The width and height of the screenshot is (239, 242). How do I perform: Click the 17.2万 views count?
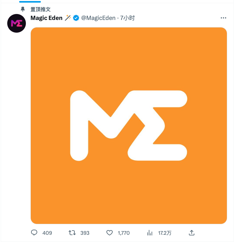(x=165, y=233)
